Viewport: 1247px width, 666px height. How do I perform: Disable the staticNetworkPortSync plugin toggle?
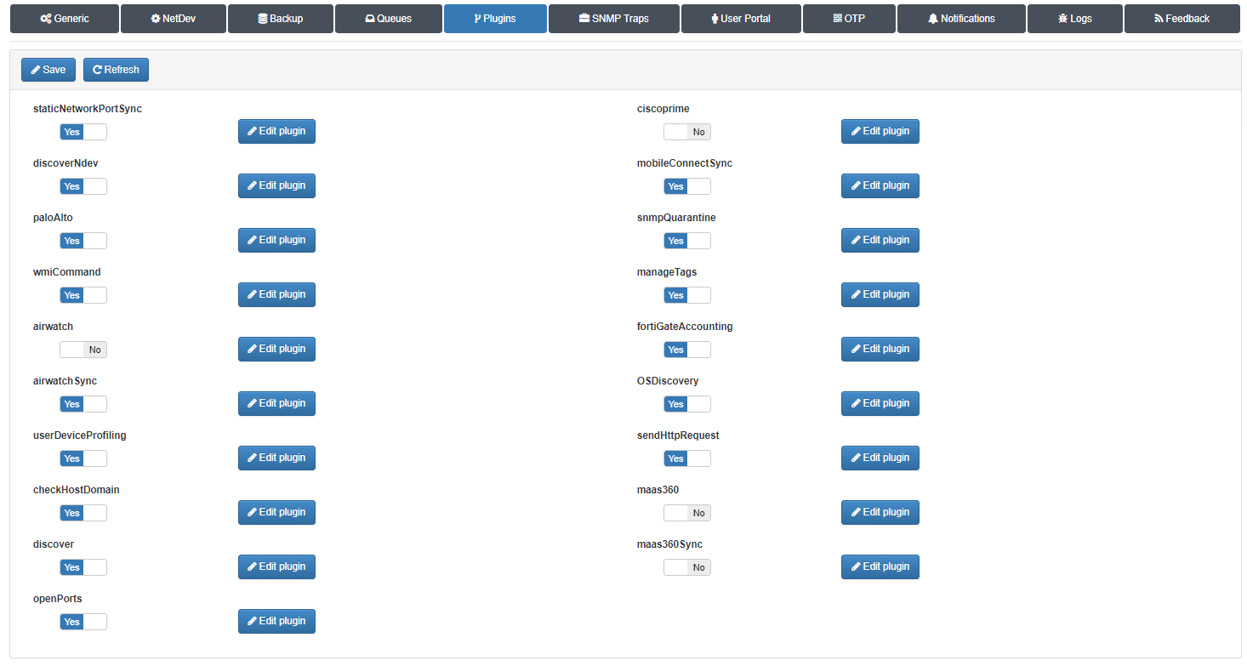[83, 132]
